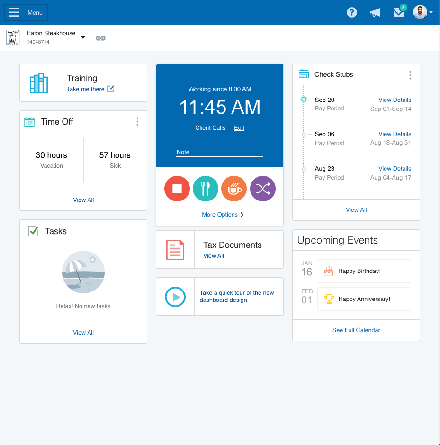
Task: Clock out using the red stop icon
Action: tap(177, 189)
